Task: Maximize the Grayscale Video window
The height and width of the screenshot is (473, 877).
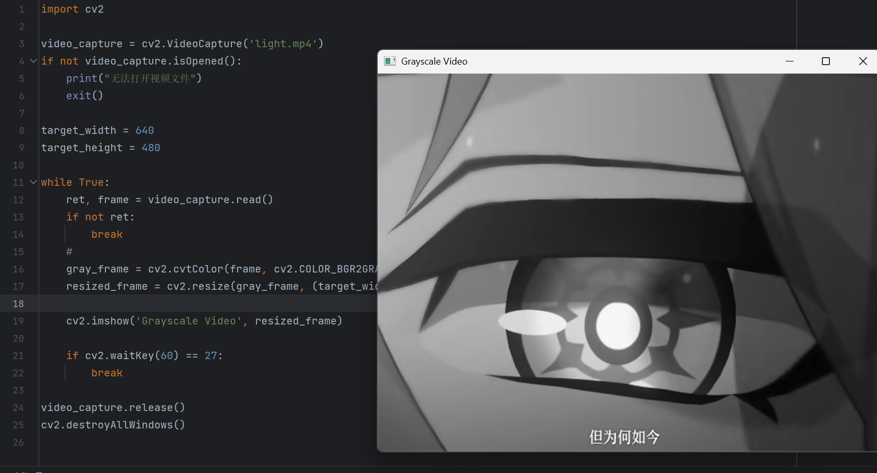Action: coord(826,61)
